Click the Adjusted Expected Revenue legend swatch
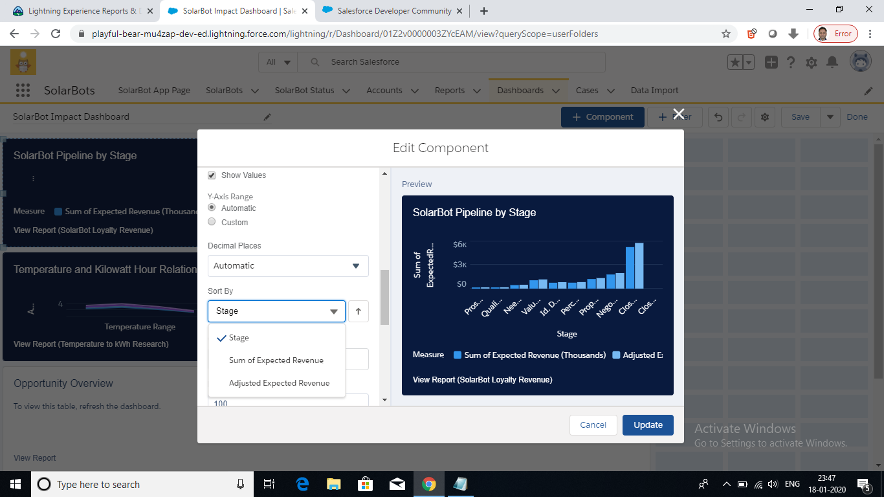This screenshot has height=497, width=884. (616, 355)
